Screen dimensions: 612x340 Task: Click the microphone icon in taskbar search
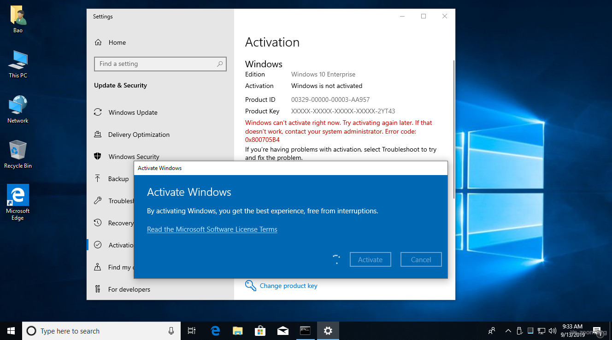point(171,331)
